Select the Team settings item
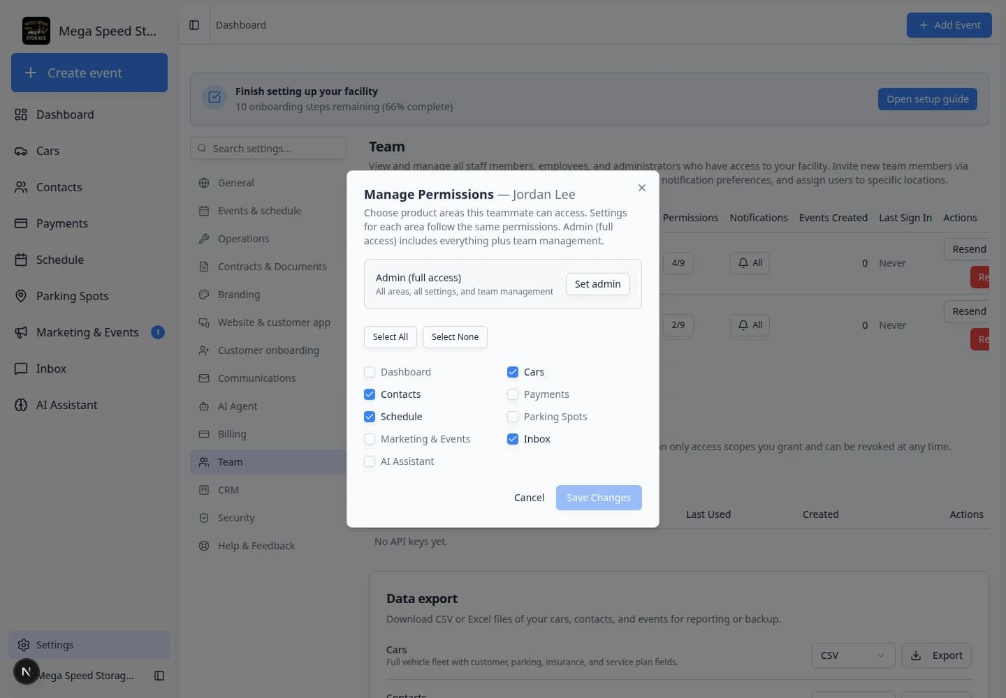The width and height of the screenshot is (1006, 698). [268, 462]
